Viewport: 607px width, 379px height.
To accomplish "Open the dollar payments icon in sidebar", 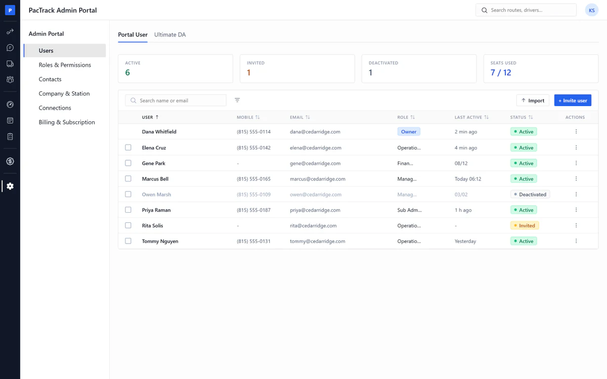I will 10,161.
